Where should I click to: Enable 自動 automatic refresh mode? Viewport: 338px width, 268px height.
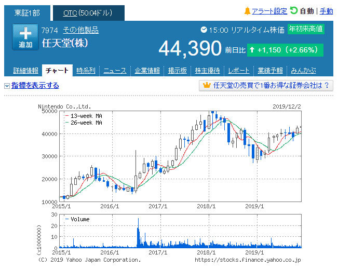[x=307, y=11]
